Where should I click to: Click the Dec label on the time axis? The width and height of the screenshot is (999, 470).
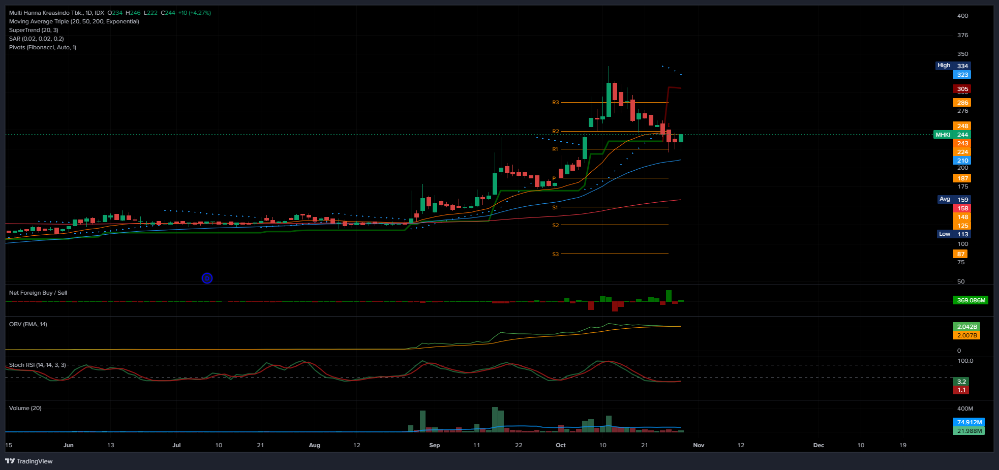pyautogui.click(x=819, y=445)
